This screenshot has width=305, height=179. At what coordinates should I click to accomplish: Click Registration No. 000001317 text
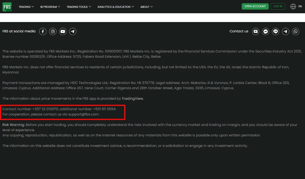click(100, 51)
